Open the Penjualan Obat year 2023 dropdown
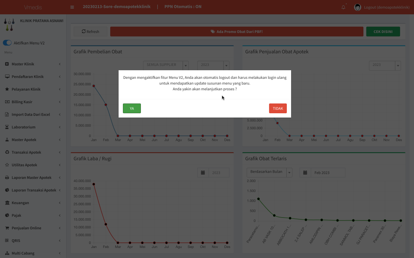Viewport: 414px width, 258px height. (385, 65)
